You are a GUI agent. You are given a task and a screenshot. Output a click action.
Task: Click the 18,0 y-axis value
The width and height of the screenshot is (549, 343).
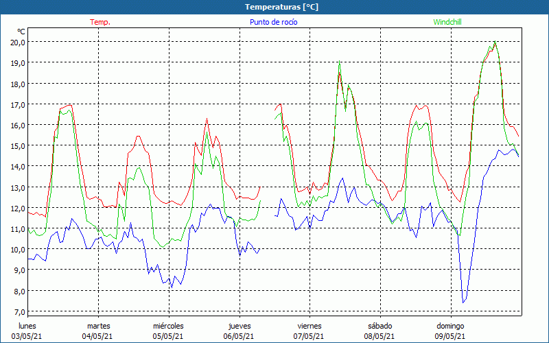coord(19,84)
